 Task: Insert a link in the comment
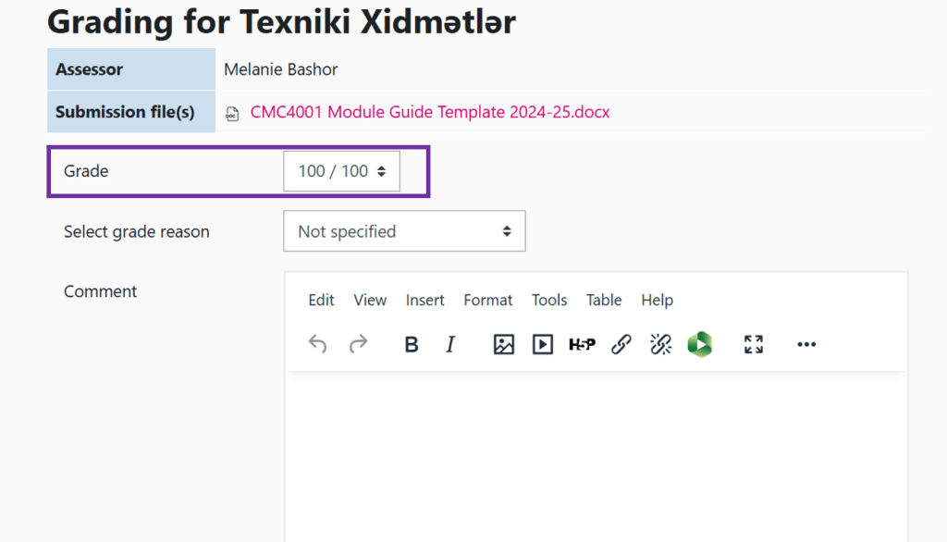click(621, 344)
